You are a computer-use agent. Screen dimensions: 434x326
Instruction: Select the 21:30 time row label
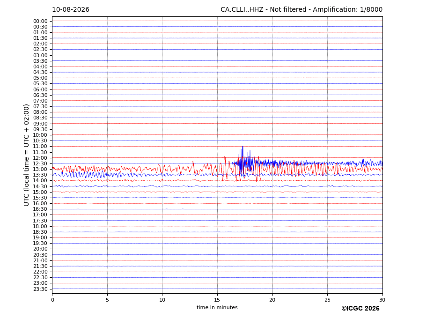(40, 266)
